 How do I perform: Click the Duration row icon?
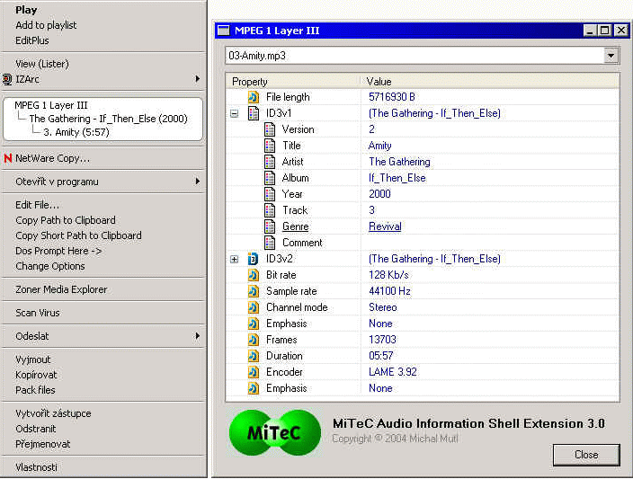click(x=254, y=356)
